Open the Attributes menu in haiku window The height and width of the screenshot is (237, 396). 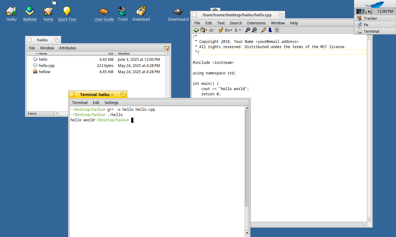tap(67, 48)
